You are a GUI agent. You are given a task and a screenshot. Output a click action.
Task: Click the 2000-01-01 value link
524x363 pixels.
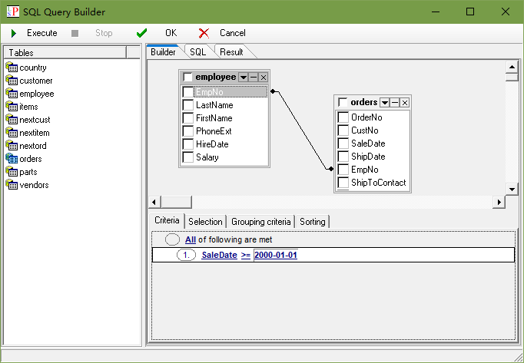point(275,255)
